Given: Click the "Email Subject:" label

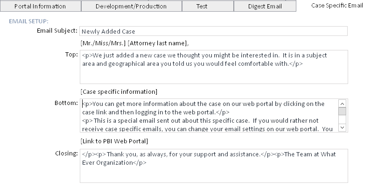Looking at the screenshot, I should [57, 31].
